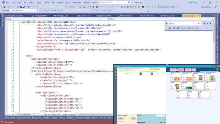The width and height of the screenshot is (220, 124).
Task: Click the product search icon in Nexus Pie window
Action: [x=217, y=70]
